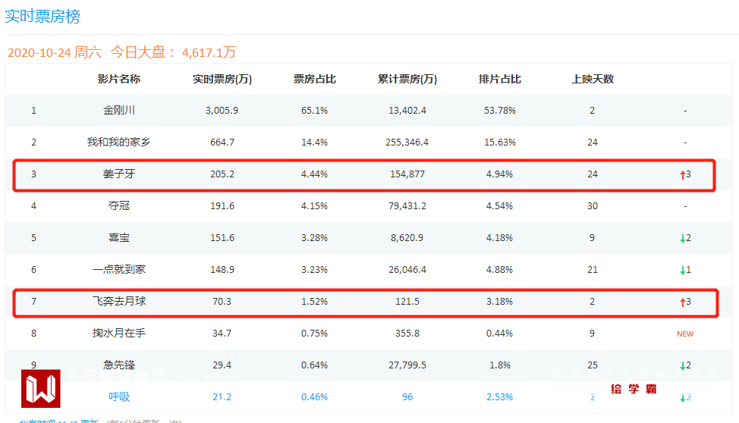Click the 影片名称 column header
The height and width of the screenshot is (423, 739).
click(x=119, y=79)
